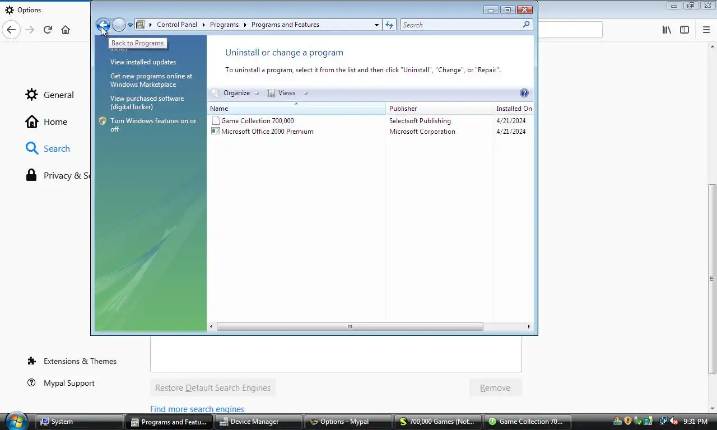Viewport: 717px width, 430px height.
Task: Click Mypal browser back arrow
Action: coord(11,30)
